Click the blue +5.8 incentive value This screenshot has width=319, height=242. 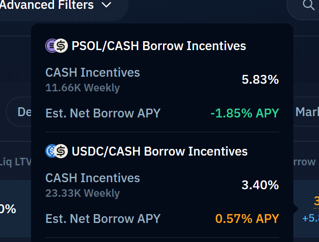point(311,219)
